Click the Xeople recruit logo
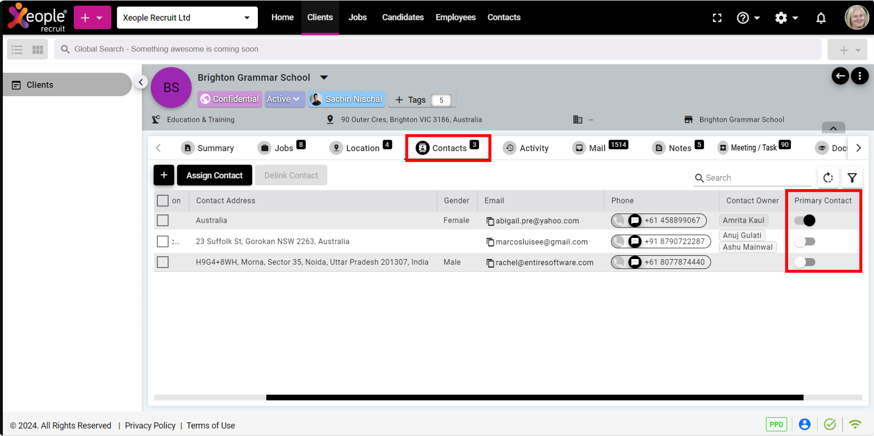874x436 pixels. (x=37, y=17)
